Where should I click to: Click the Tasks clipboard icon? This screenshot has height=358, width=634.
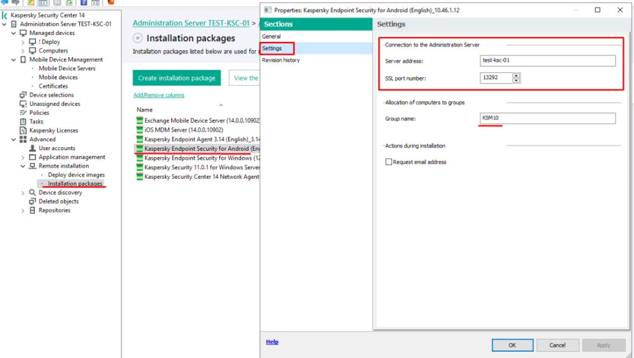point(23,122)
